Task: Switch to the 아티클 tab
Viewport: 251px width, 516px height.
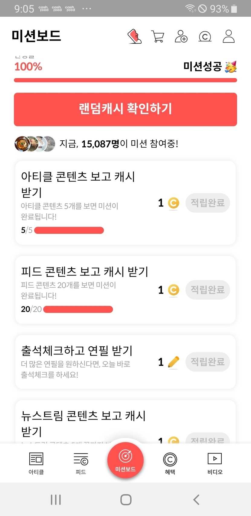Action: point(36,463)
